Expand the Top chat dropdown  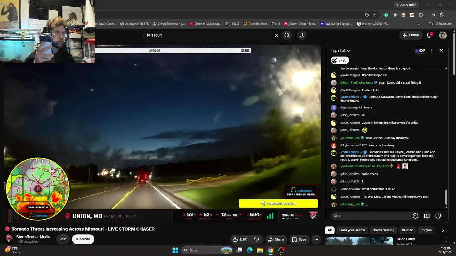click(340, 51)
